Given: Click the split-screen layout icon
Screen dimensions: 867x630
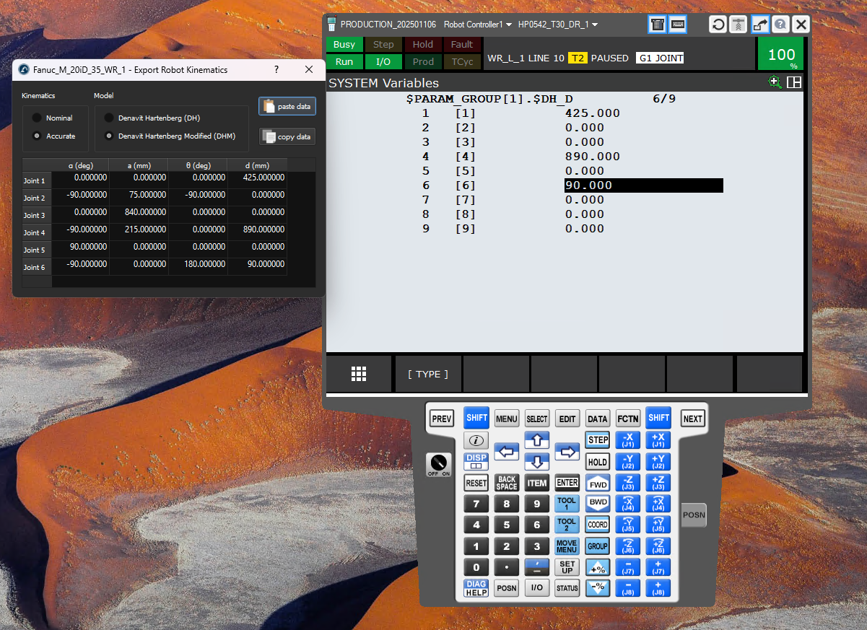Looking at the screenshot, I should pyautogui.click(x=794, y=82).
